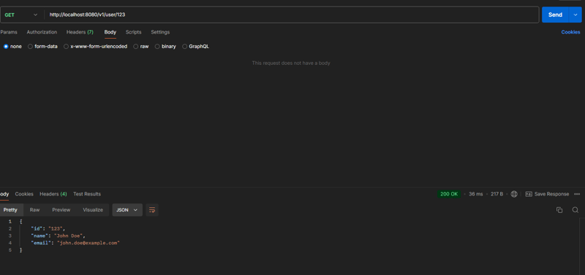Click Save Response
The height and width of the screenshot is (275, 585).
coord(547,194)
